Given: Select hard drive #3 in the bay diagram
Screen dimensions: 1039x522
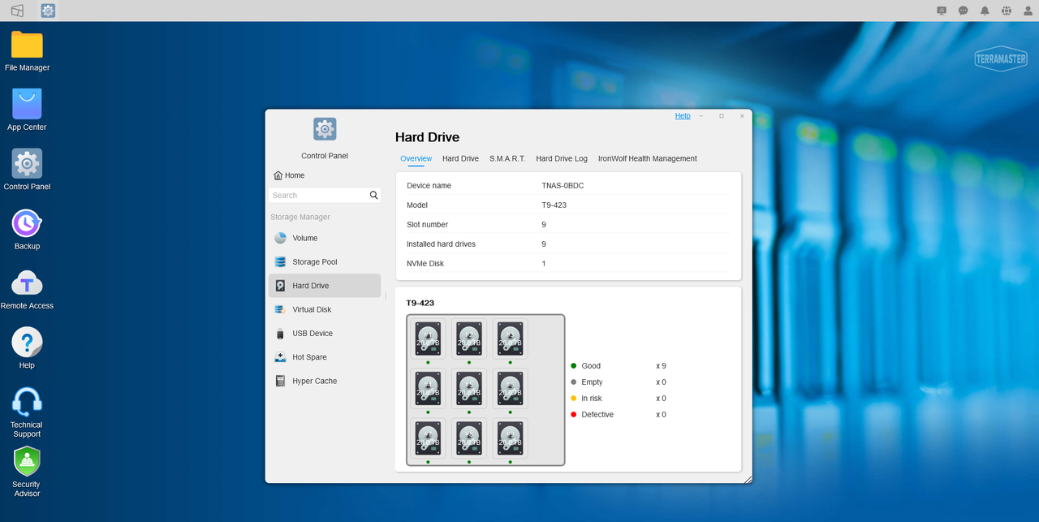Looking at the screenshot, I should click(511, 339).
